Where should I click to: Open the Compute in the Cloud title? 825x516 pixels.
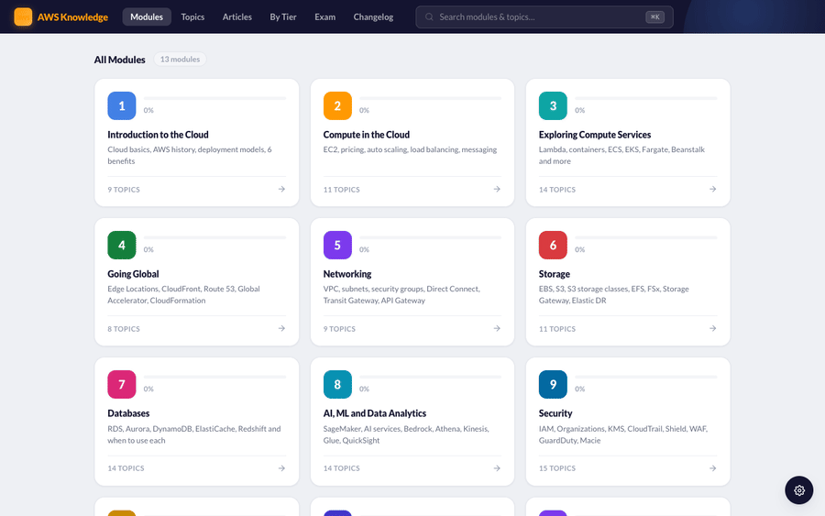[366, 135]
